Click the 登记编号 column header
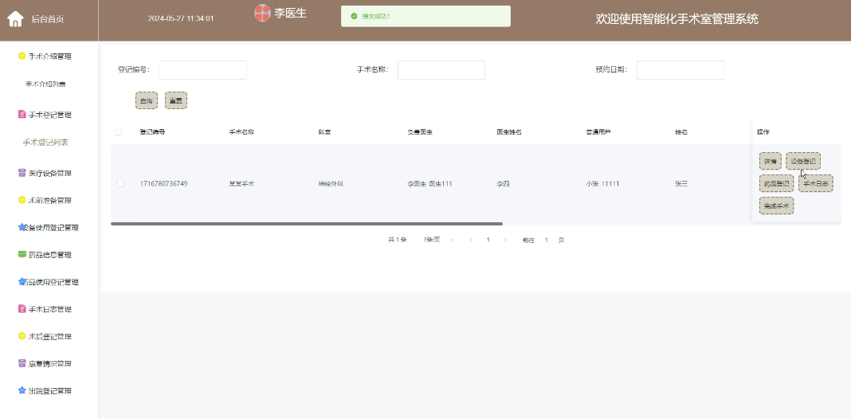851x419 pixels. [152, 132]
